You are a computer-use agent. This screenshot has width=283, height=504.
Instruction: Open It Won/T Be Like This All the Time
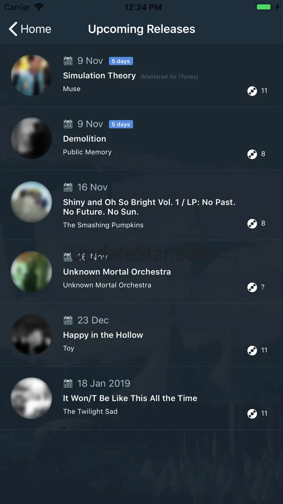tap(130, 398)
